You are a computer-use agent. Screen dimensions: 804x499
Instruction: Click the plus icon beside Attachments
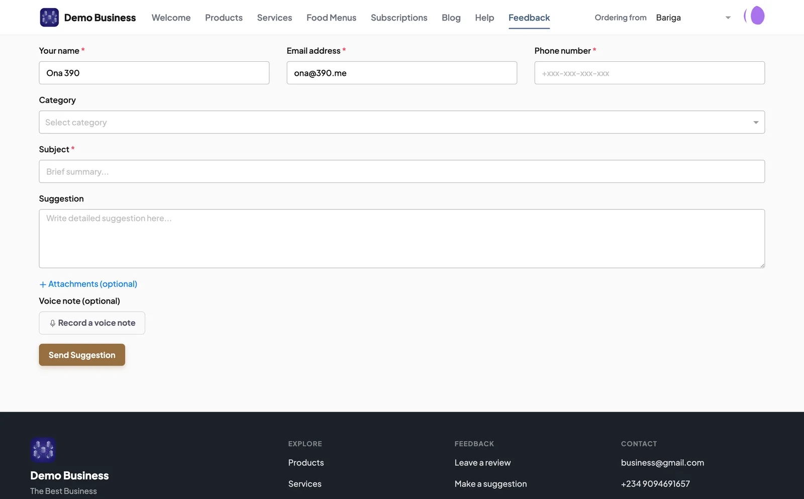[43, 285]
